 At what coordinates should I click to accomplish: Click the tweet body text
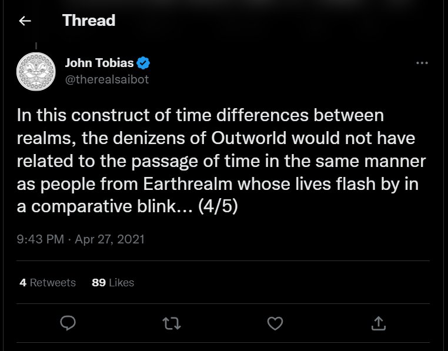(x=218, y=161)
